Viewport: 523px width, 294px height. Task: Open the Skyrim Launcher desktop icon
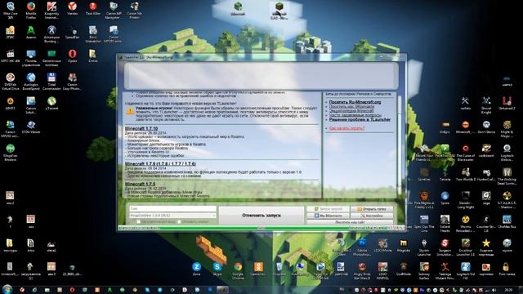[424, 247]
